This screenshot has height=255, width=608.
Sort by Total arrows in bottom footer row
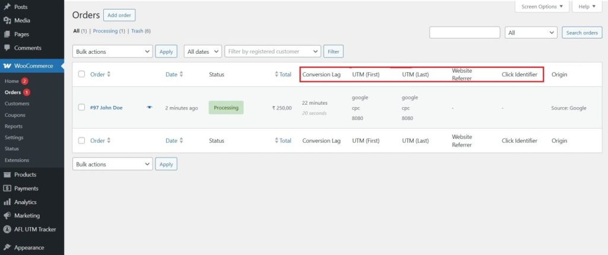[277, 141]
